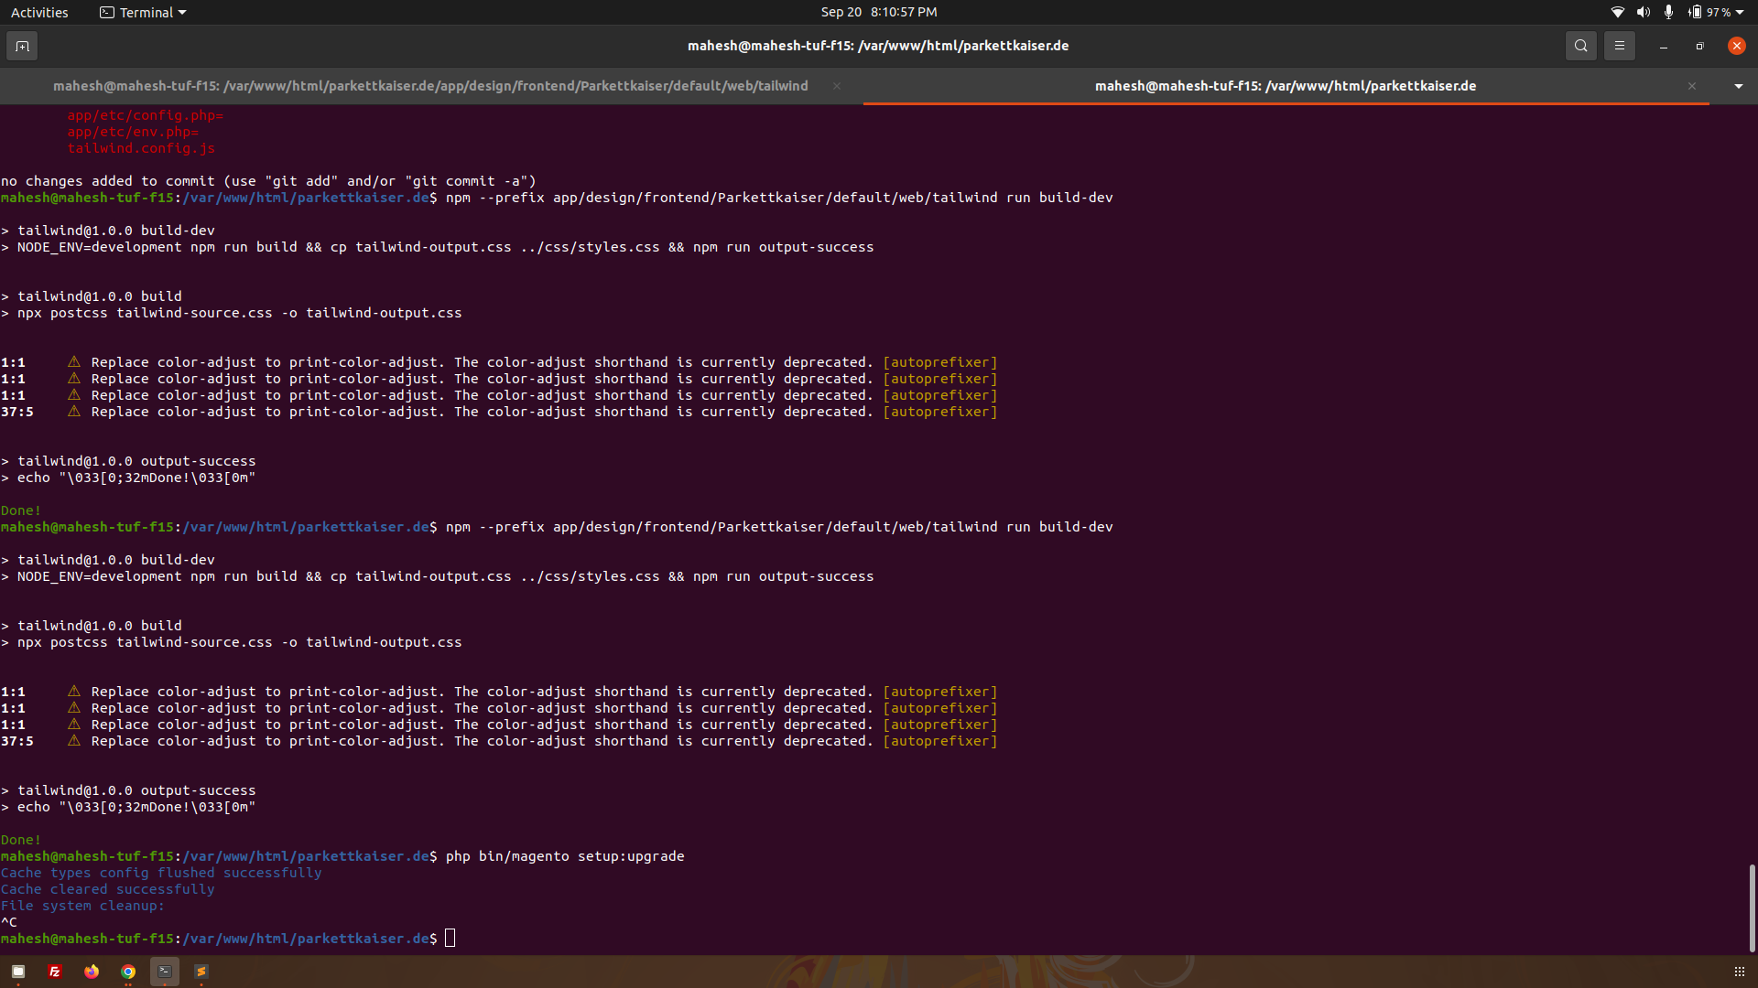
Task: Minimize the terminal window
Action: [x=1664, y=46]
